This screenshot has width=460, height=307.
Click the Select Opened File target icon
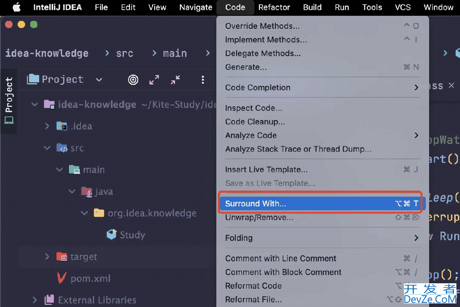tap(133, 80)
